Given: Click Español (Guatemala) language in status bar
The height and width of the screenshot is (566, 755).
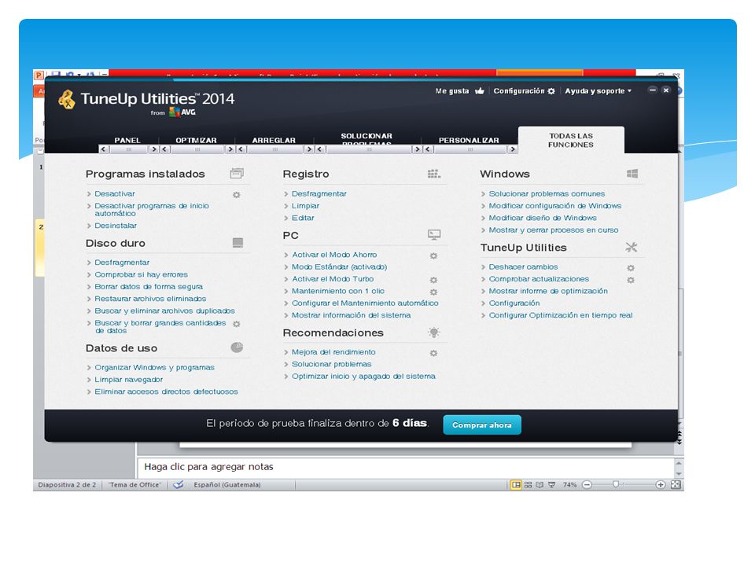Looking at the screenshot, I should [227, 485].
